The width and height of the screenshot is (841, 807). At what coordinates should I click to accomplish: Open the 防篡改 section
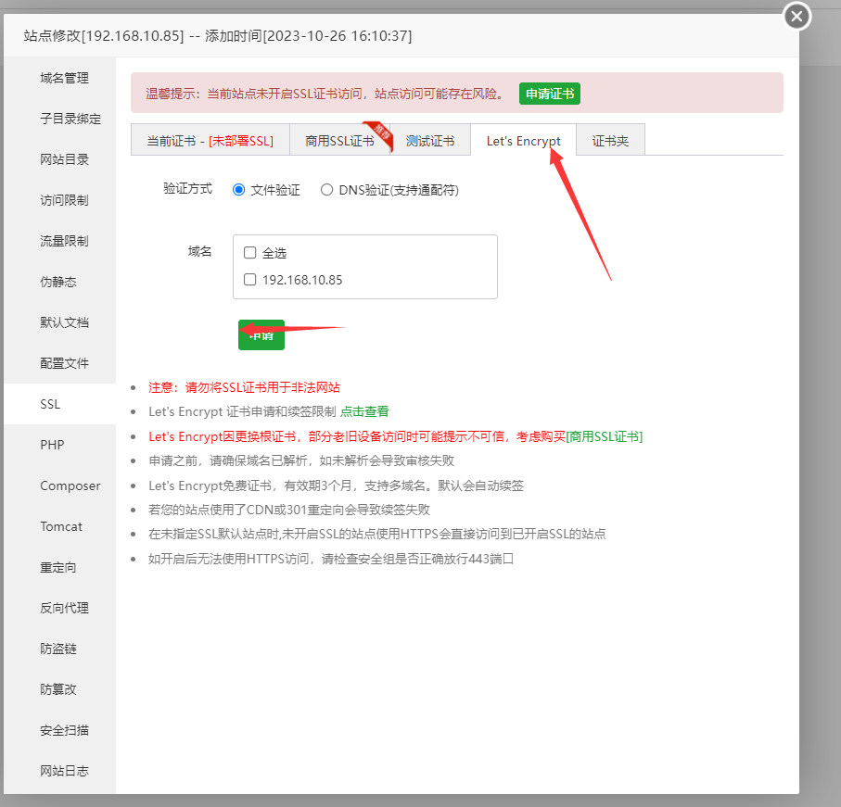click(x=59, y=689)
